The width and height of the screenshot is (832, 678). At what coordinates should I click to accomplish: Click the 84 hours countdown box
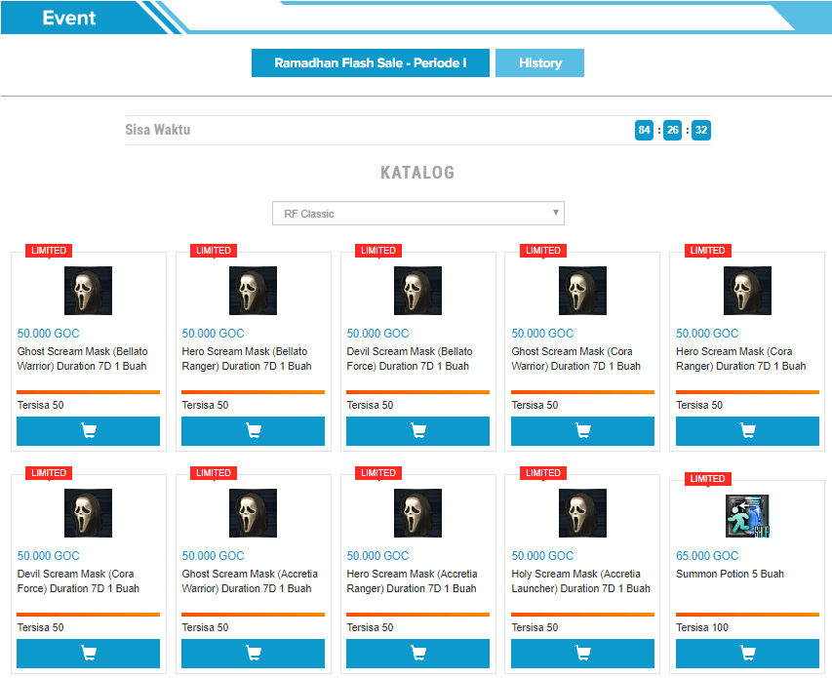[x=644, y=130]
